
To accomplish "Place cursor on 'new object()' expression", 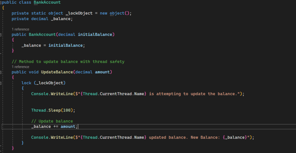I will coord(115,13).
